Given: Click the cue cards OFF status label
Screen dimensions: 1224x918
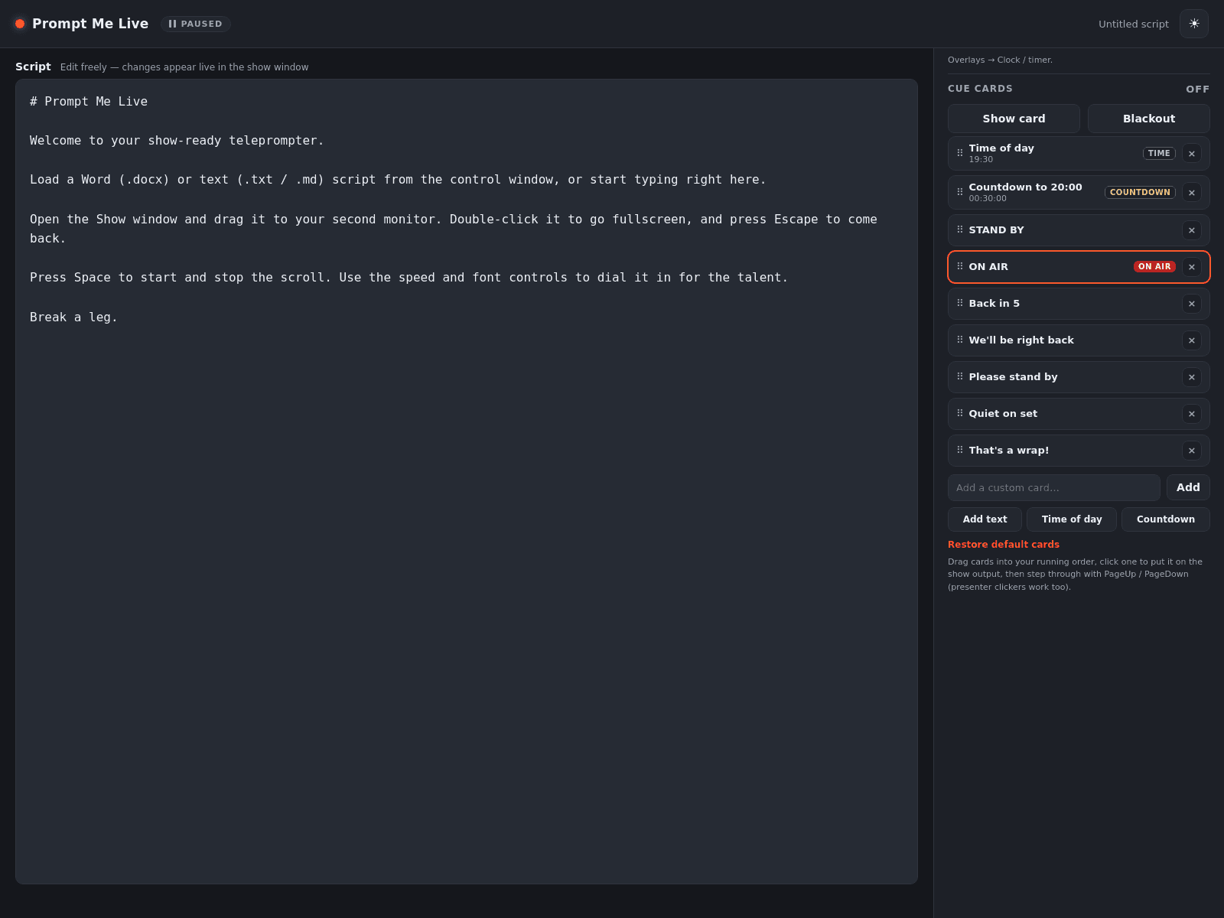Looking at the screenshot, I should [x=1197, y=90].
